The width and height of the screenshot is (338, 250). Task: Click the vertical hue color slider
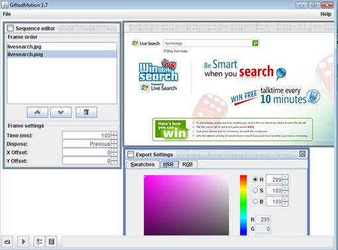243,205
